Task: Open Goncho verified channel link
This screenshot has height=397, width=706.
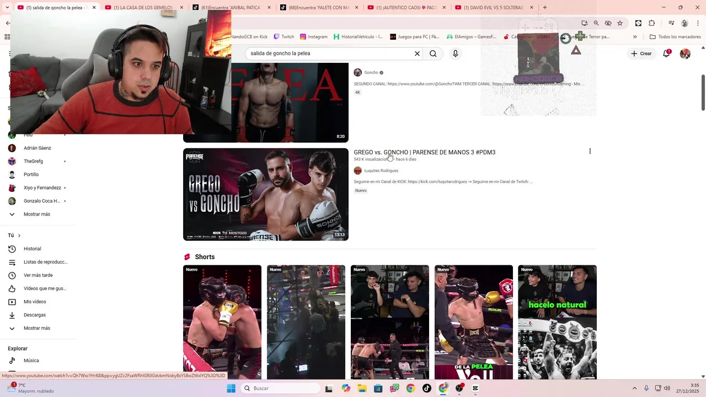Action: pyautogui.click(x=371, y=72)
